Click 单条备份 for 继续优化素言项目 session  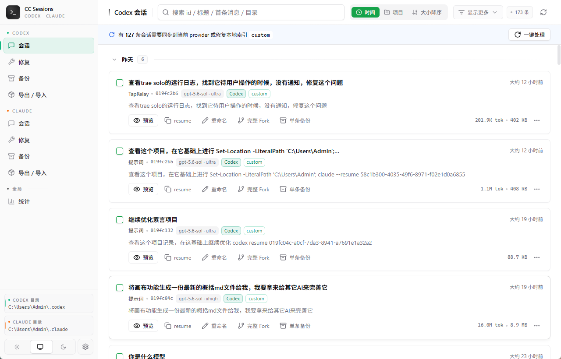pos(295,257)
